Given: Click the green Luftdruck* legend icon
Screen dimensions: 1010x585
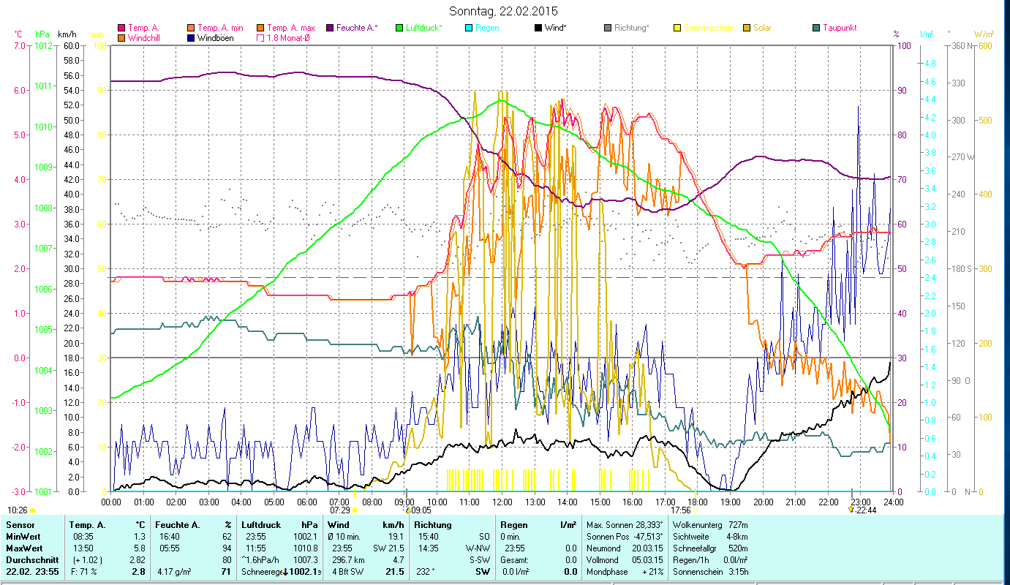Looking at the screenshot, I should tap(399, 28).
